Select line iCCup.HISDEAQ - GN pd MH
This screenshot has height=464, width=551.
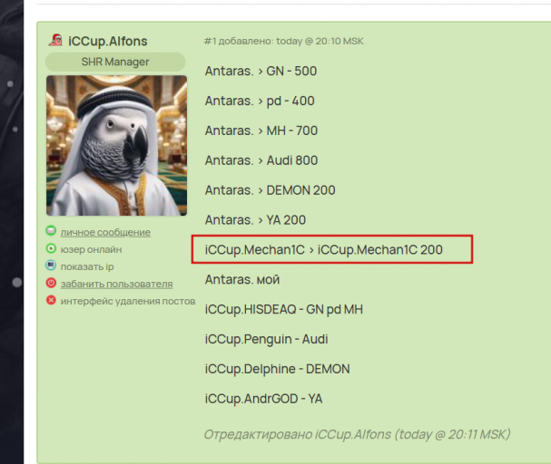tap(284, 310)
